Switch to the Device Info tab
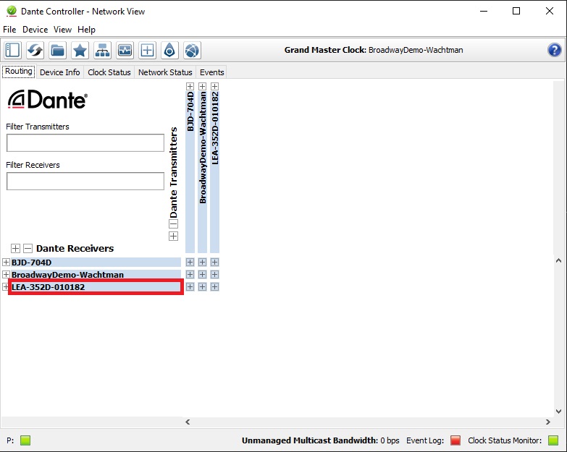This screenshot has width=567, height=452. [x=59, y=72]
